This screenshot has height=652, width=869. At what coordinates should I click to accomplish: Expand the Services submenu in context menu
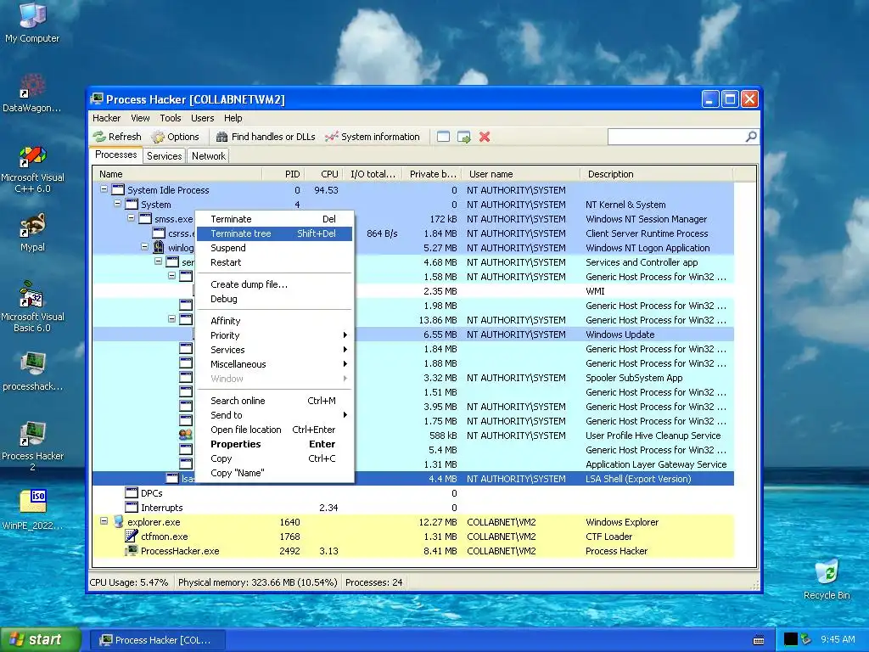[274, 350]
